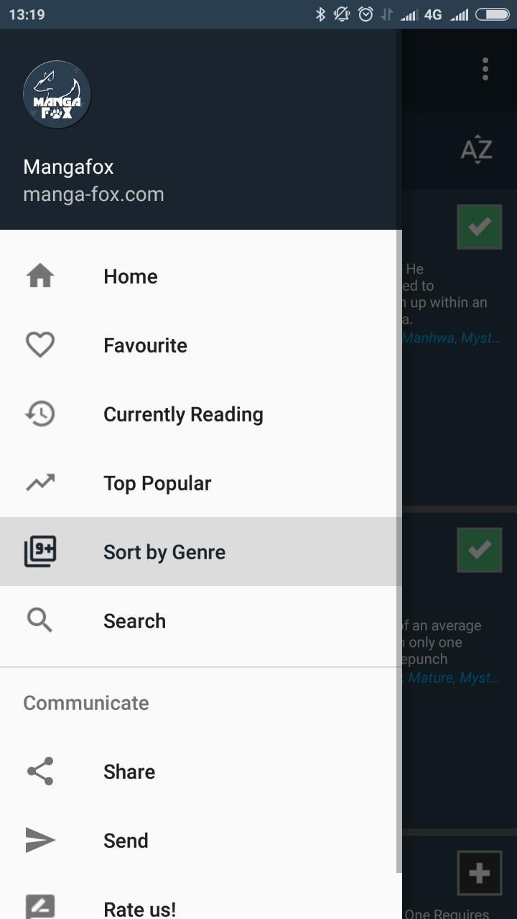Tap the Top Popular trending arrow icon

point(40,483)
